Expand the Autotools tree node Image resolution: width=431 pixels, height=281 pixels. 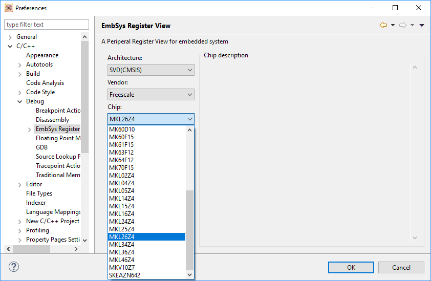20,64
